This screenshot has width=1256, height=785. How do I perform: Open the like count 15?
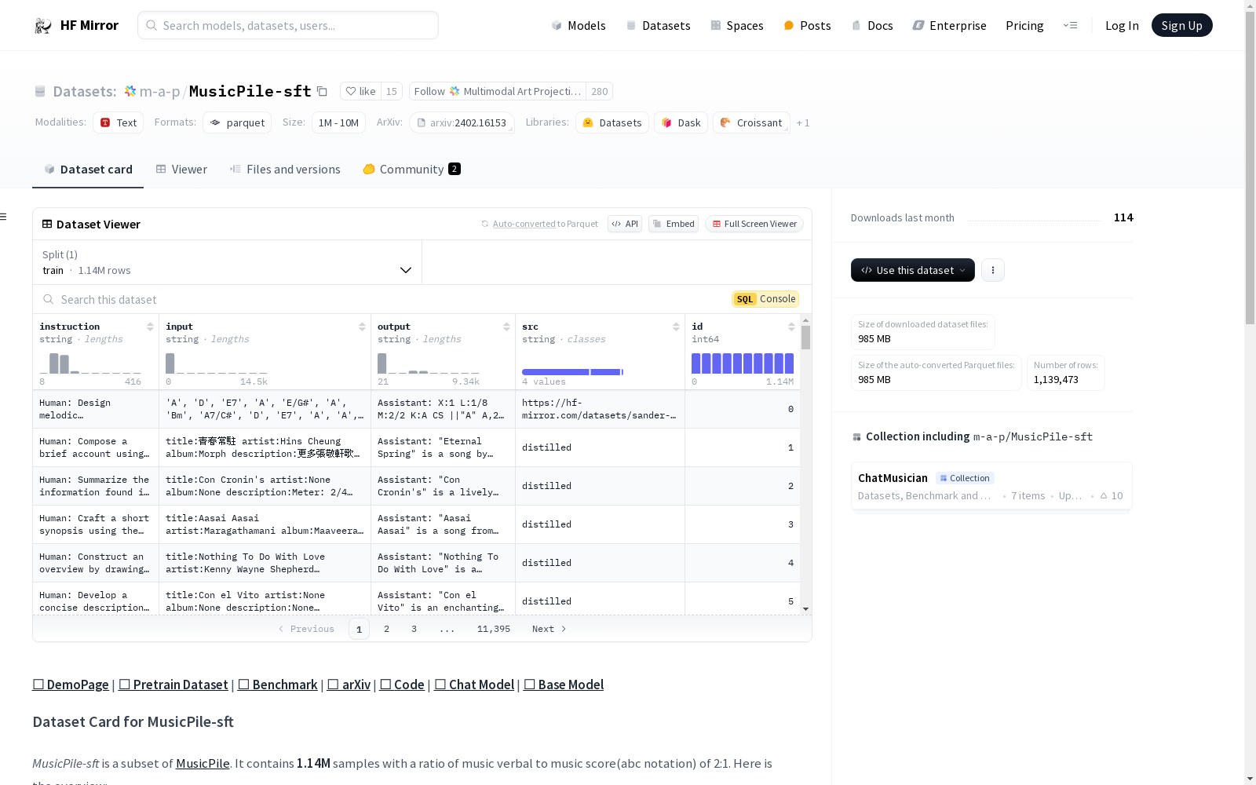392,92
